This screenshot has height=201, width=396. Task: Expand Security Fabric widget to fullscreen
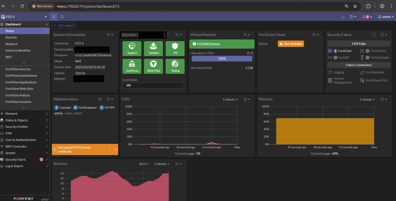tap(374, 35)
